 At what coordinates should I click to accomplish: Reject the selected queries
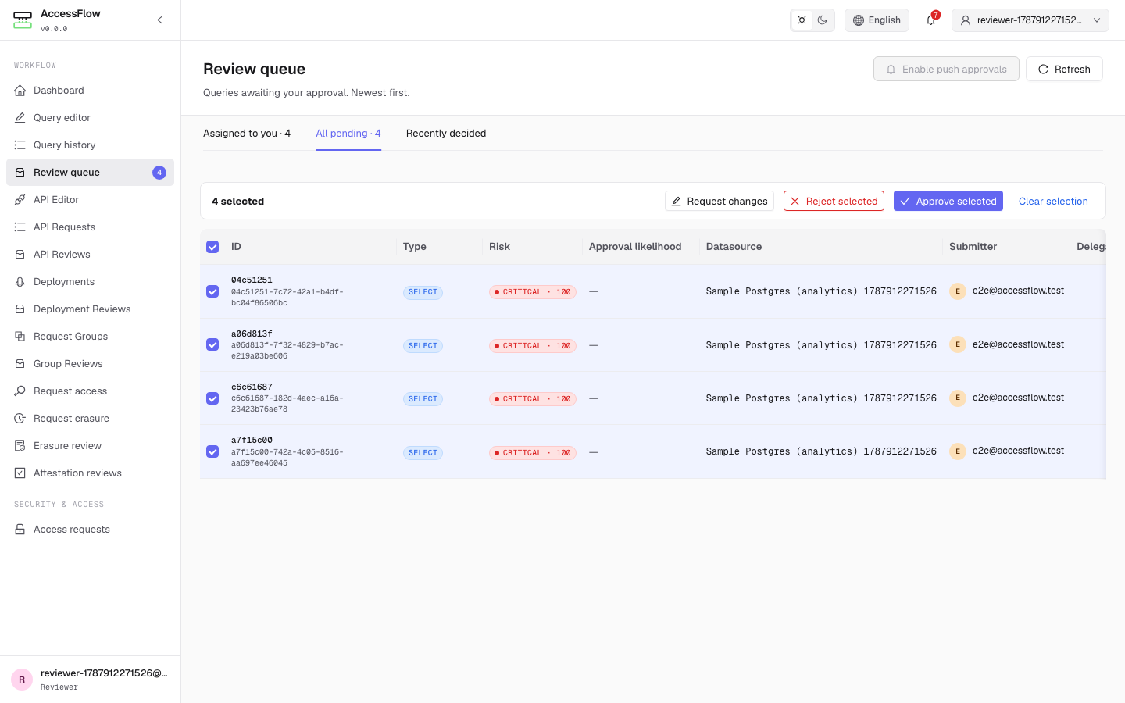834,201
